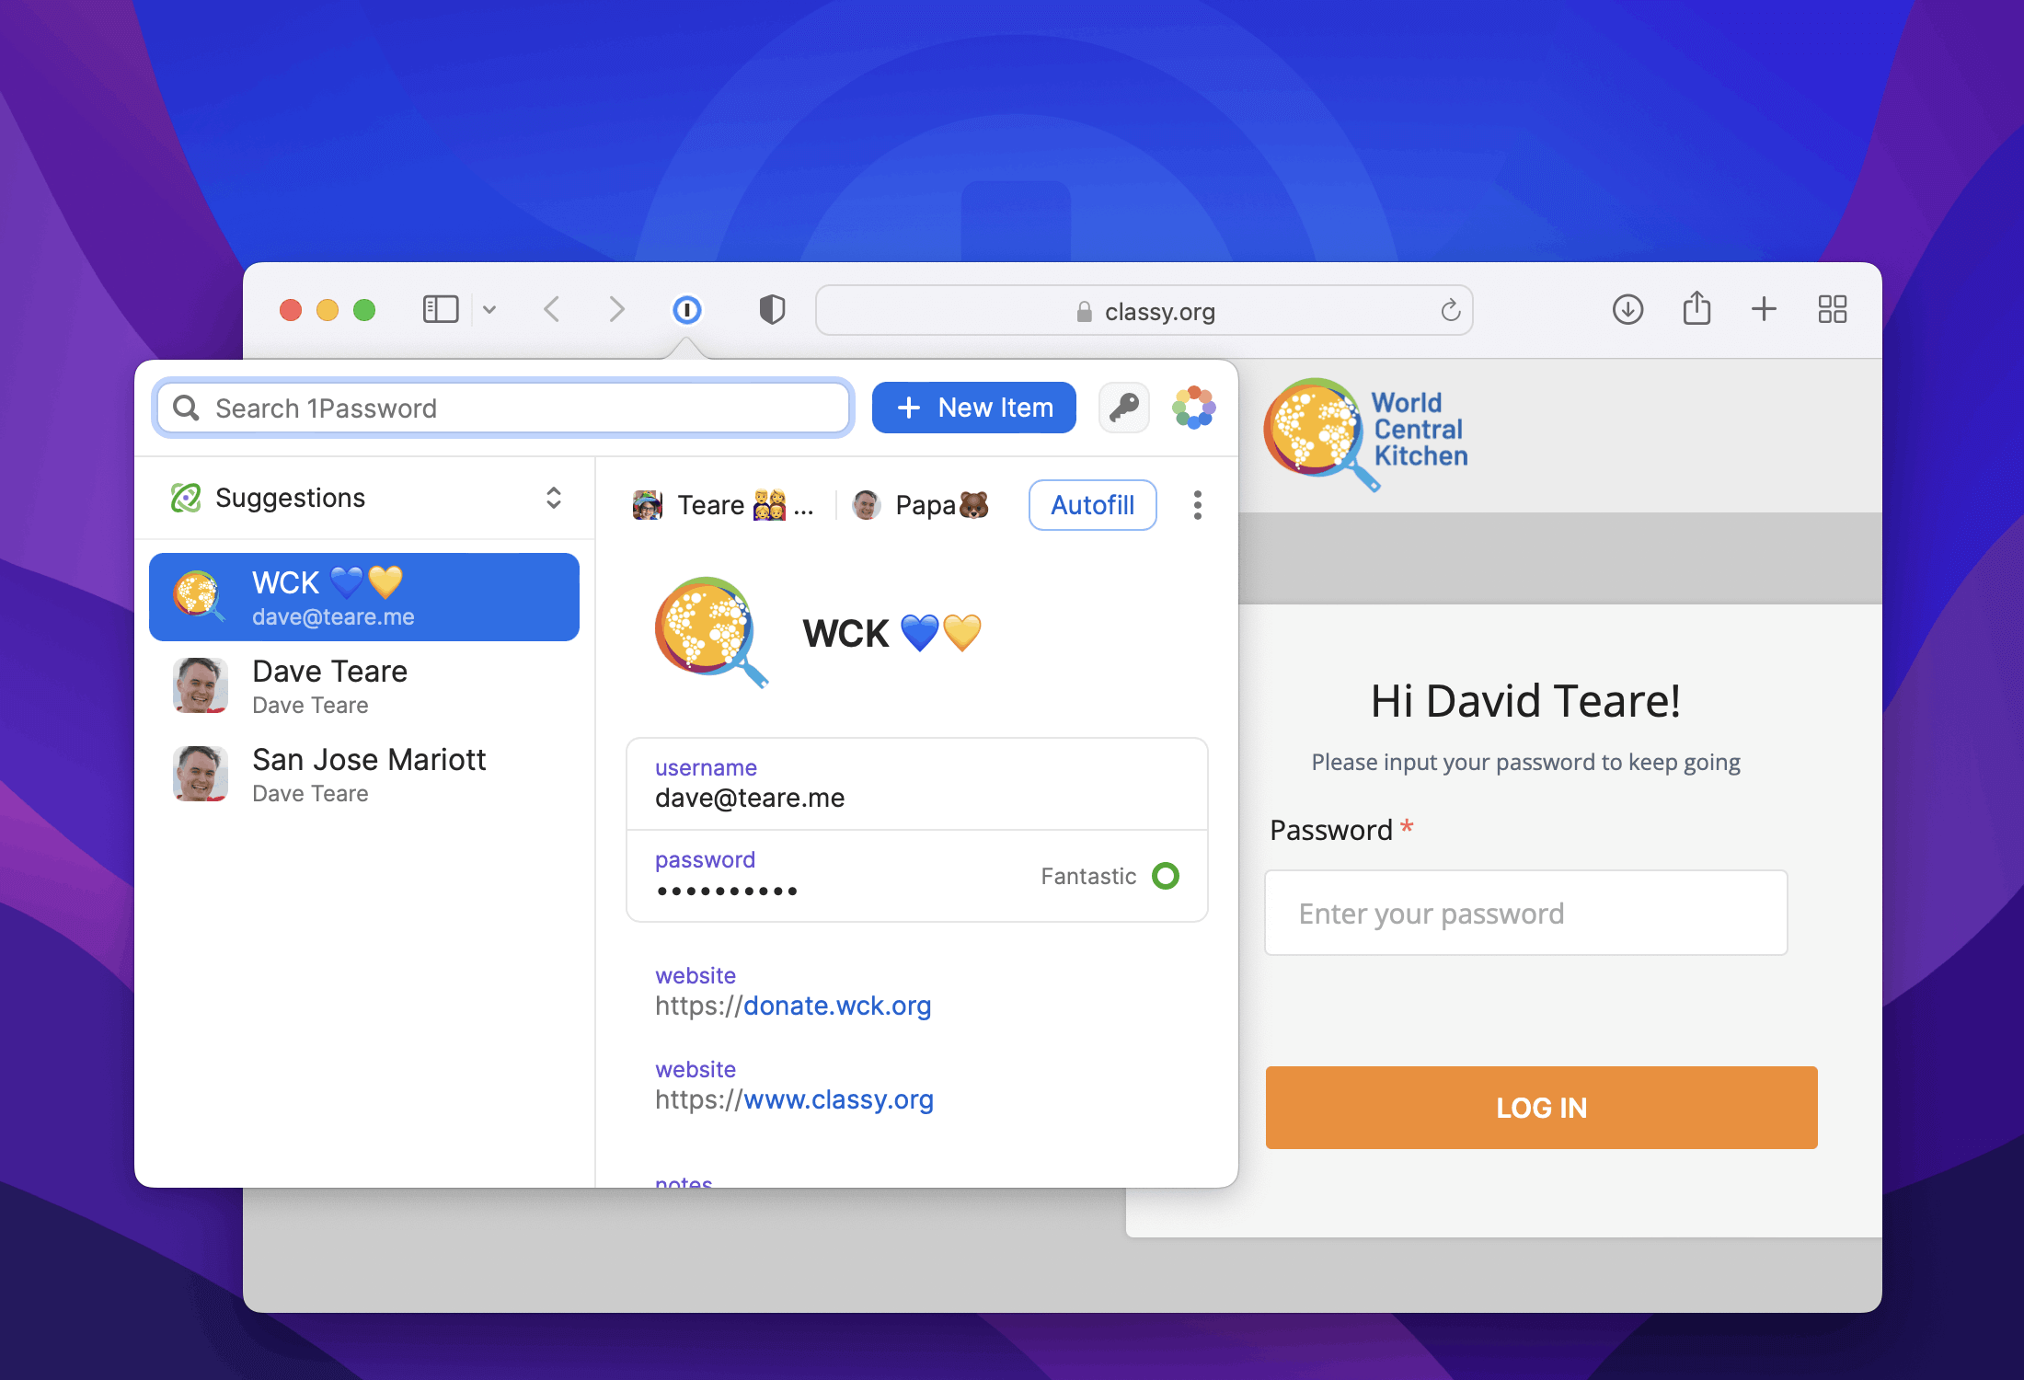Click the Search 1Password input field
Screen dimensions: 2024x1380
coord(504,408)
